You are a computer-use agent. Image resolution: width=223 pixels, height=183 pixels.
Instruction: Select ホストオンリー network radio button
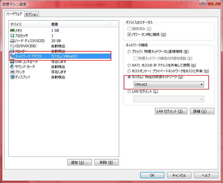point(129,71)
